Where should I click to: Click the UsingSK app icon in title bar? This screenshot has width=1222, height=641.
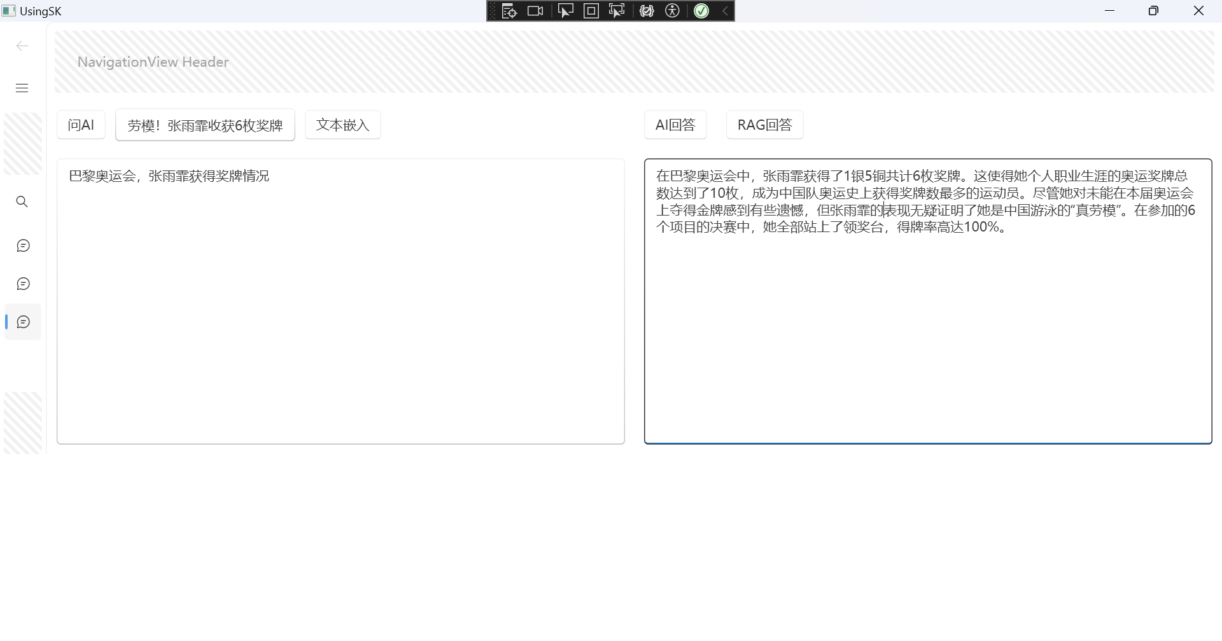(8, 11)
